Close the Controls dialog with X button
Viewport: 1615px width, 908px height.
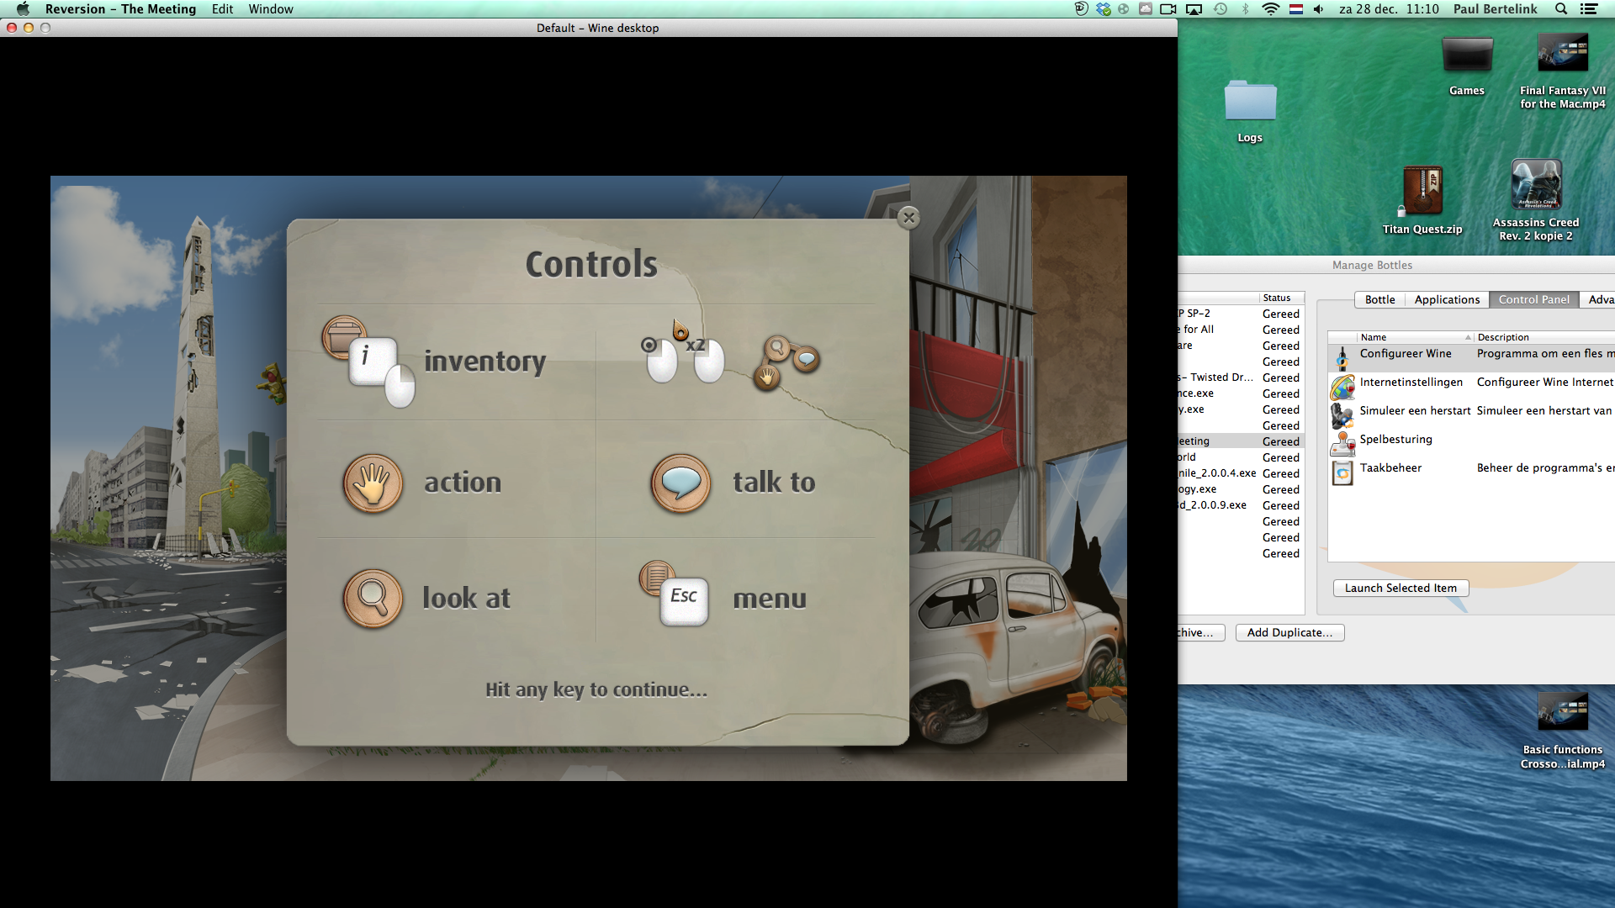click(x=908, y=218)
